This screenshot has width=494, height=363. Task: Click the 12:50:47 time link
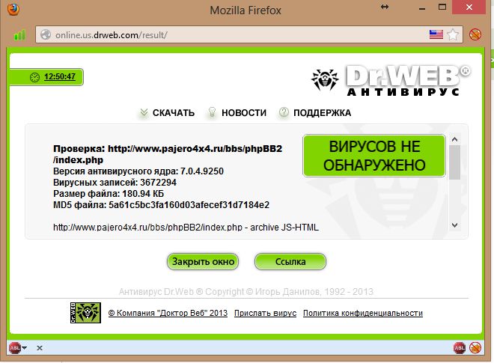pos(60,76)
